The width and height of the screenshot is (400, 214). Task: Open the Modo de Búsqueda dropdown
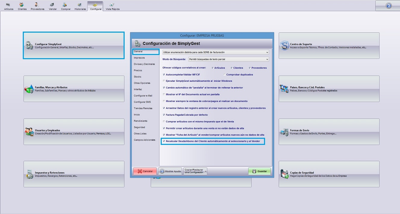pos(229,59)
